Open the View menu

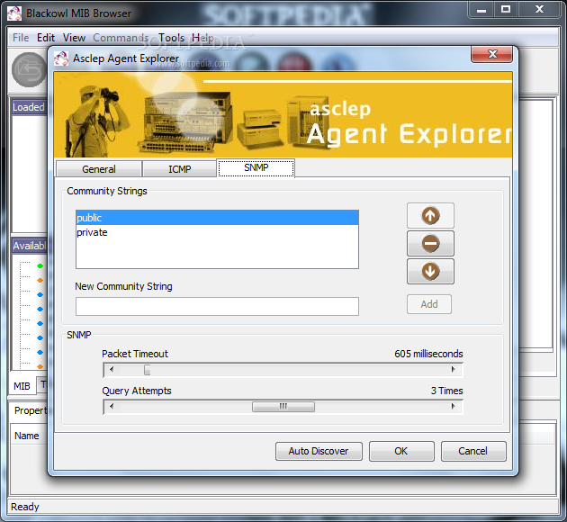click(x=74, y=38)
